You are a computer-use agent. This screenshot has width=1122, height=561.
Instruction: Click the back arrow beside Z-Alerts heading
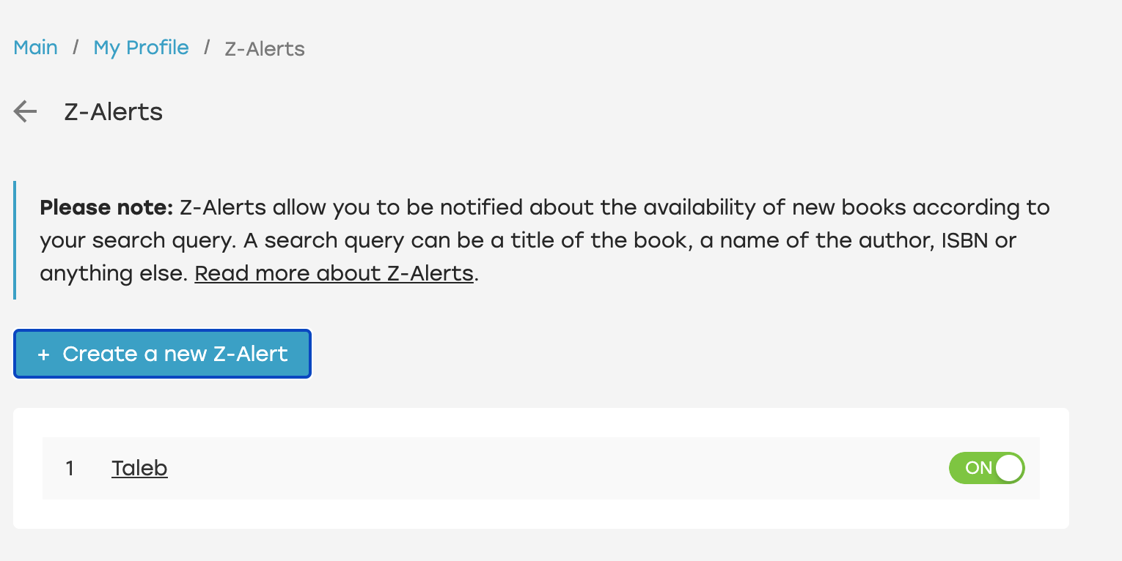point(25,111)
